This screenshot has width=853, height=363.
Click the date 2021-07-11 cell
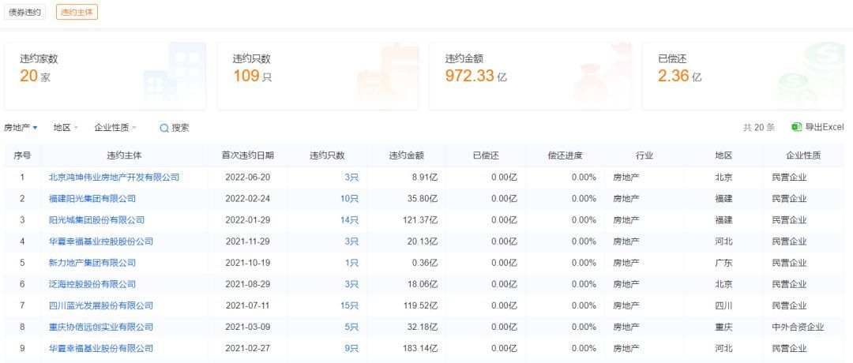[247, 305]
